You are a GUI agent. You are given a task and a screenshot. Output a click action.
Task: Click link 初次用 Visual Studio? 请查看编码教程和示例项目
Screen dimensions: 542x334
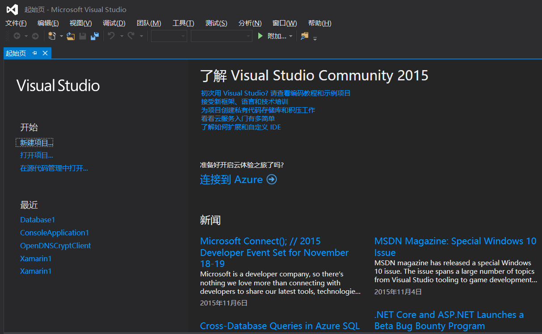click(276, 93)
